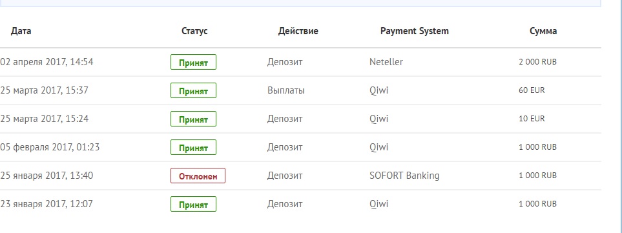This screenshot has width=622, height=233.
Task: Click the Принят badge on Выплаты row
Action: pyautogui.click(x=194, y=90)
